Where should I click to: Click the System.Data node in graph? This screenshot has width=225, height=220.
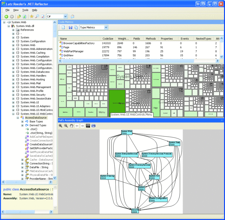point(174,144)
